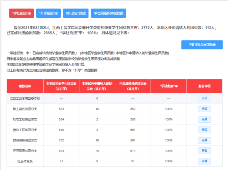This screenshot has width=228, height=170.
Task: Click the blue 下载"学社衔接"率数据 download button
Action: pos(202,45)
